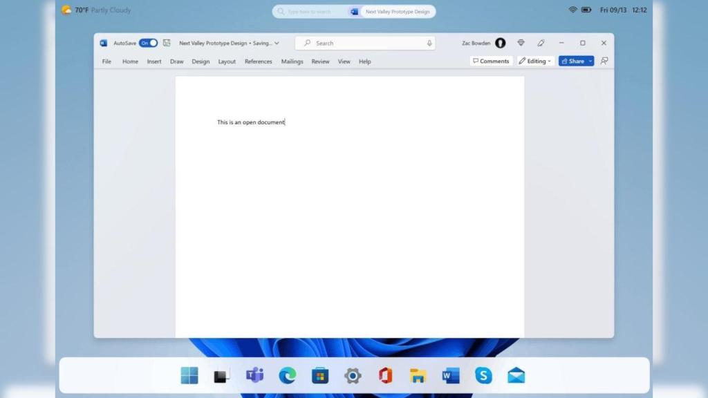Click the Word icon in the dock
This screenshot has height=398, width=708.
point(451,375)
